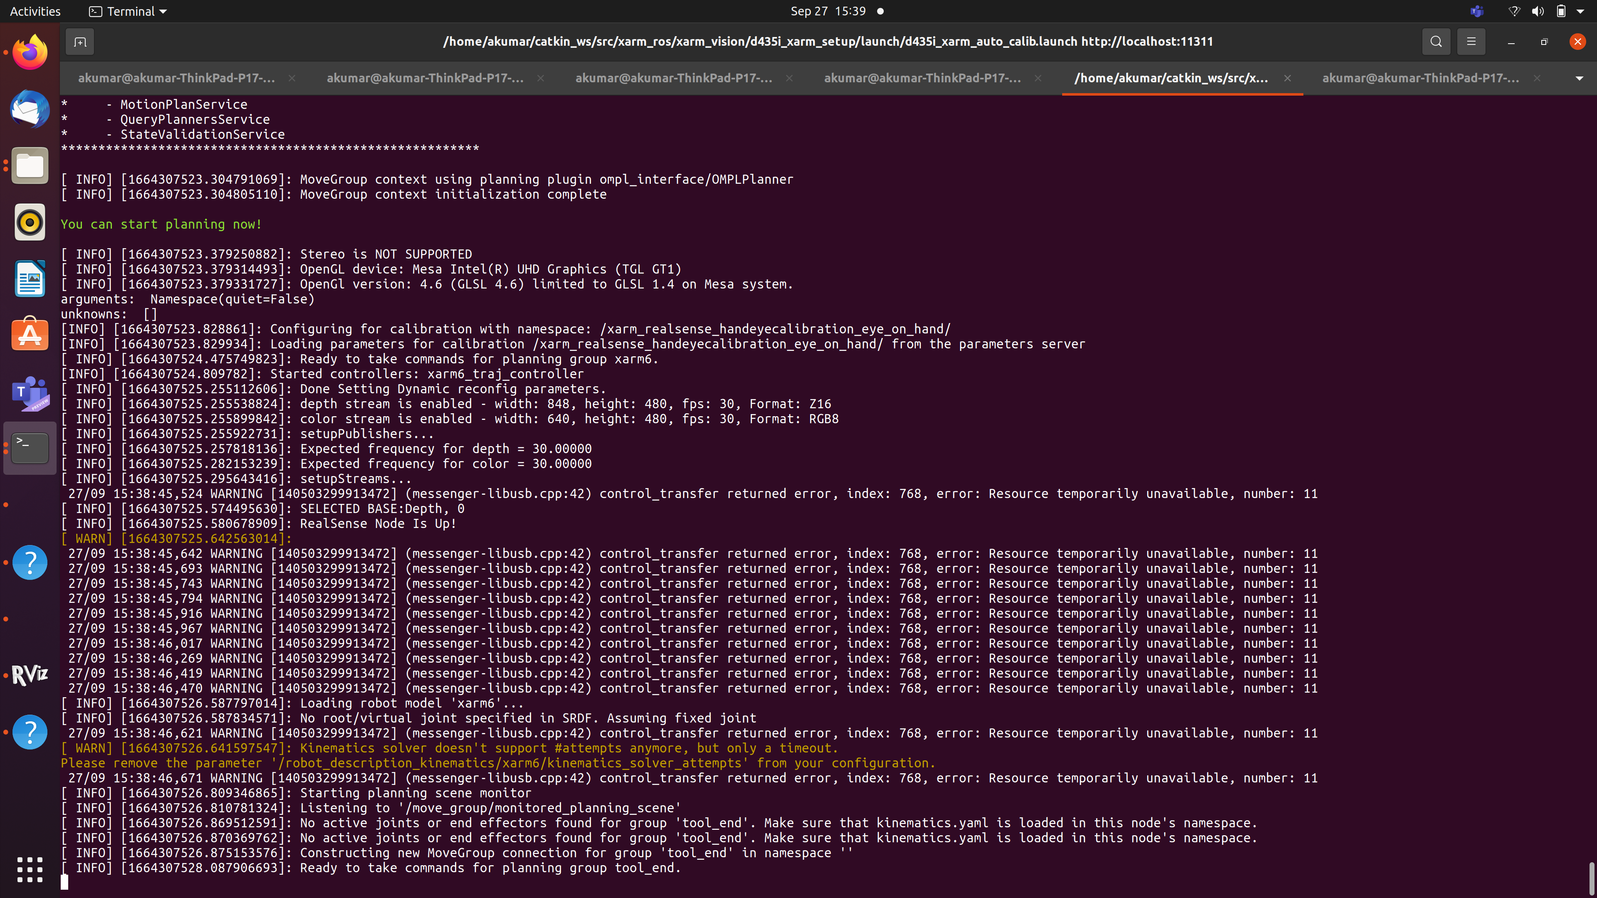Open the hamburger menu in terminal header
Image resolution: width=1597 pixels, height=898 pixels.
click(1472, 42)
